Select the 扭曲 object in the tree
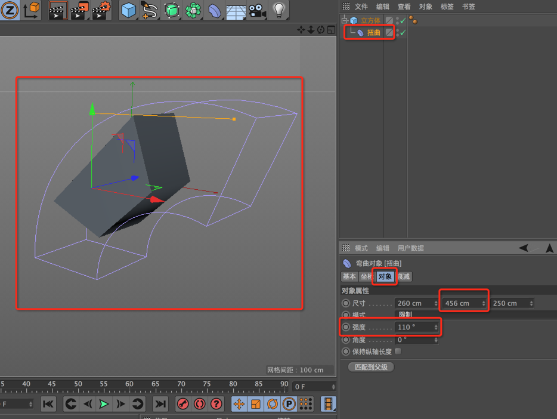Viewport: 557px width, 419px height. [x=373, y=33]
